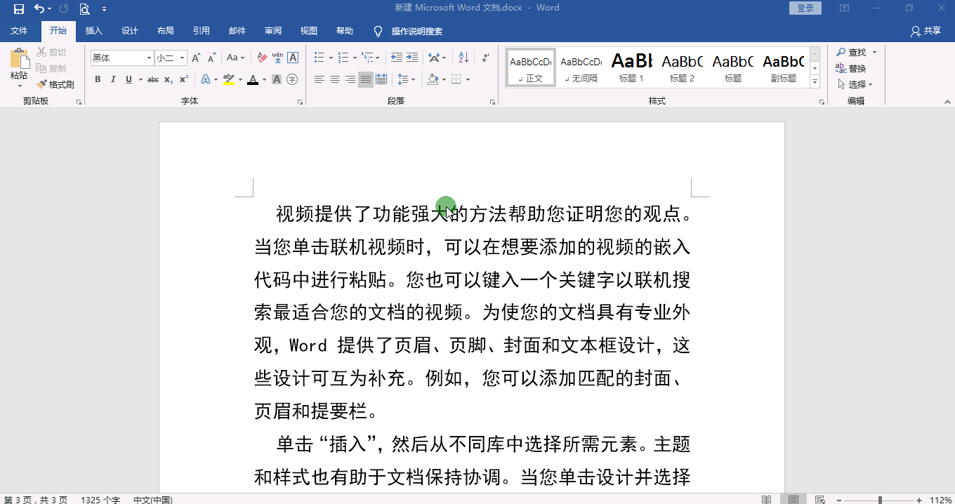The width and height of the screenshot is (955, 504).
Task: Open the Font dialog launcher
Action: coord(300,102)
